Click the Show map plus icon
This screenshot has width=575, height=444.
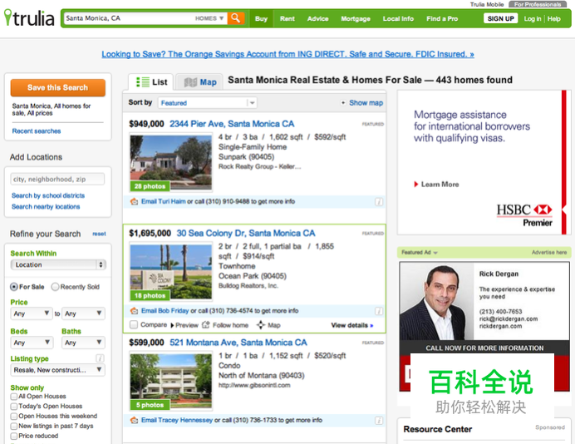[x=343, y=103]
